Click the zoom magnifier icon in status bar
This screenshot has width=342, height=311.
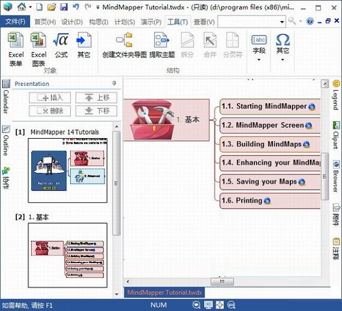(196, 305)
